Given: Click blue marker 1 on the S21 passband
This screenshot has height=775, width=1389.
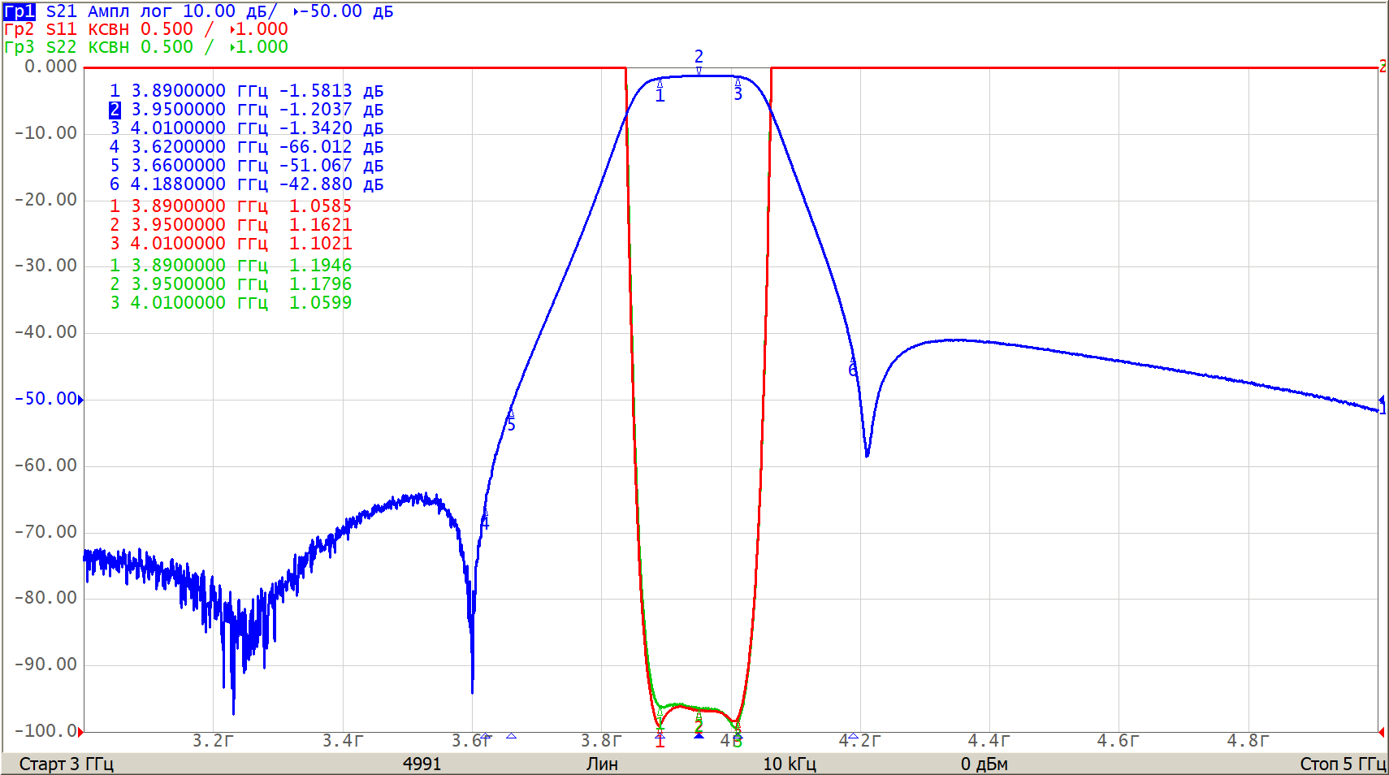Looking at the screenshot, I should (x=660, y=84).
